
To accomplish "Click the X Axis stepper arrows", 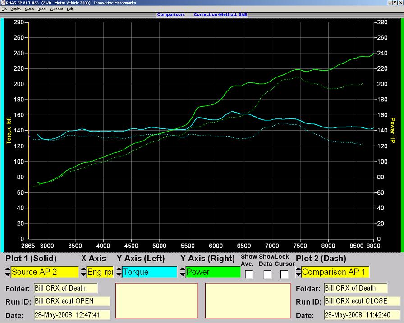I will click(83, 272).
